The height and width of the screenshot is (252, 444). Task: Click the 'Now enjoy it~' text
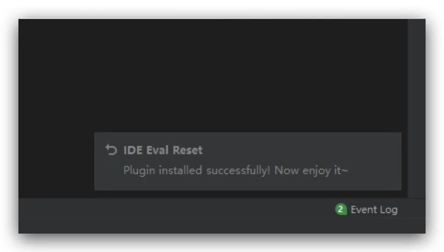(311, 171)
